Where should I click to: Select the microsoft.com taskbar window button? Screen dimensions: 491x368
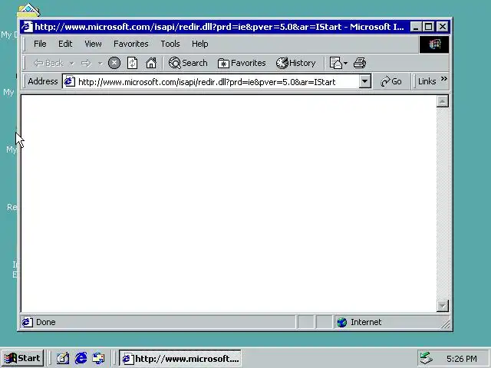pyautogui.click(x=180, y=358)
